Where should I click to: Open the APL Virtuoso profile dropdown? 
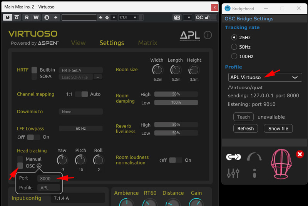pyautogui.click(x=265, y=77)
